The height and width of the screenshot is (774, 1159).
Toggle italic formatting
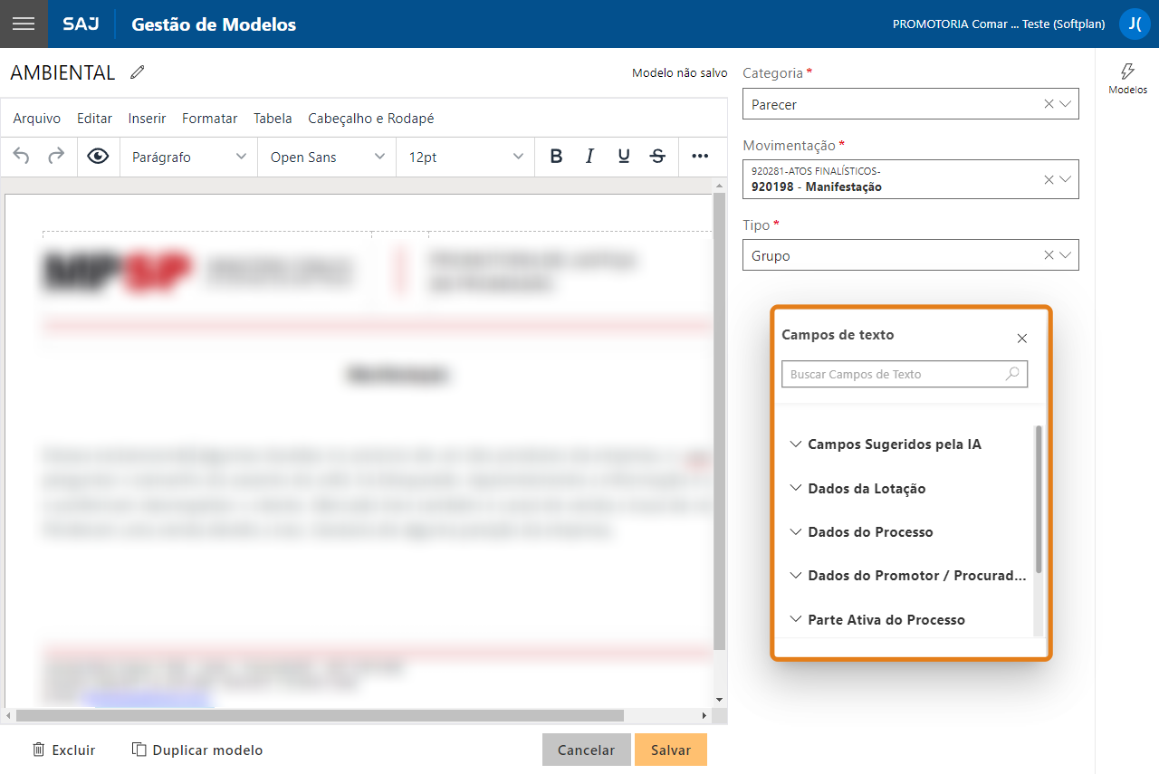[589, 157]
